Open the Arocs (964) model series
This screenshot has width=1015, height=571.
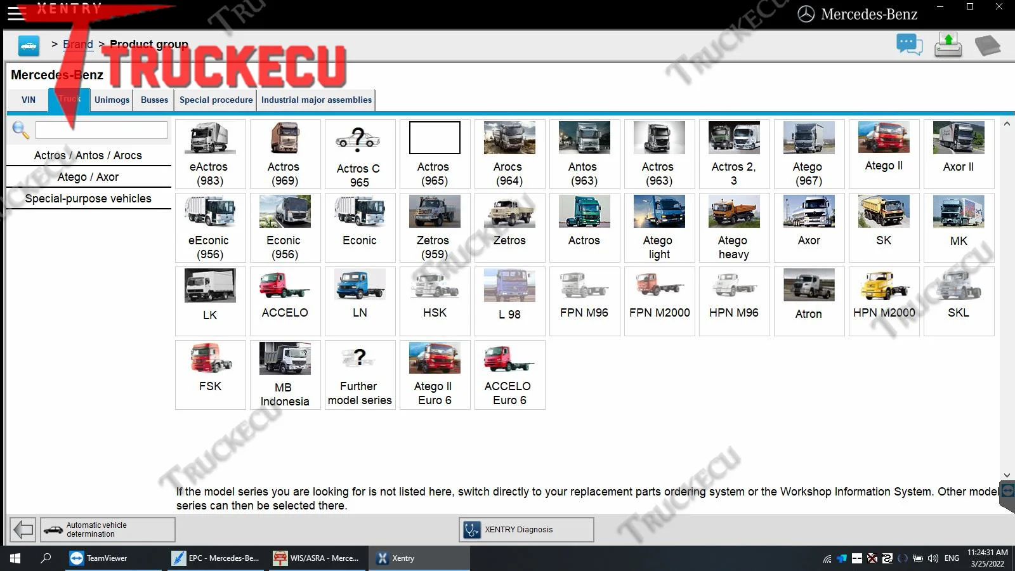[x=509, y=154]
